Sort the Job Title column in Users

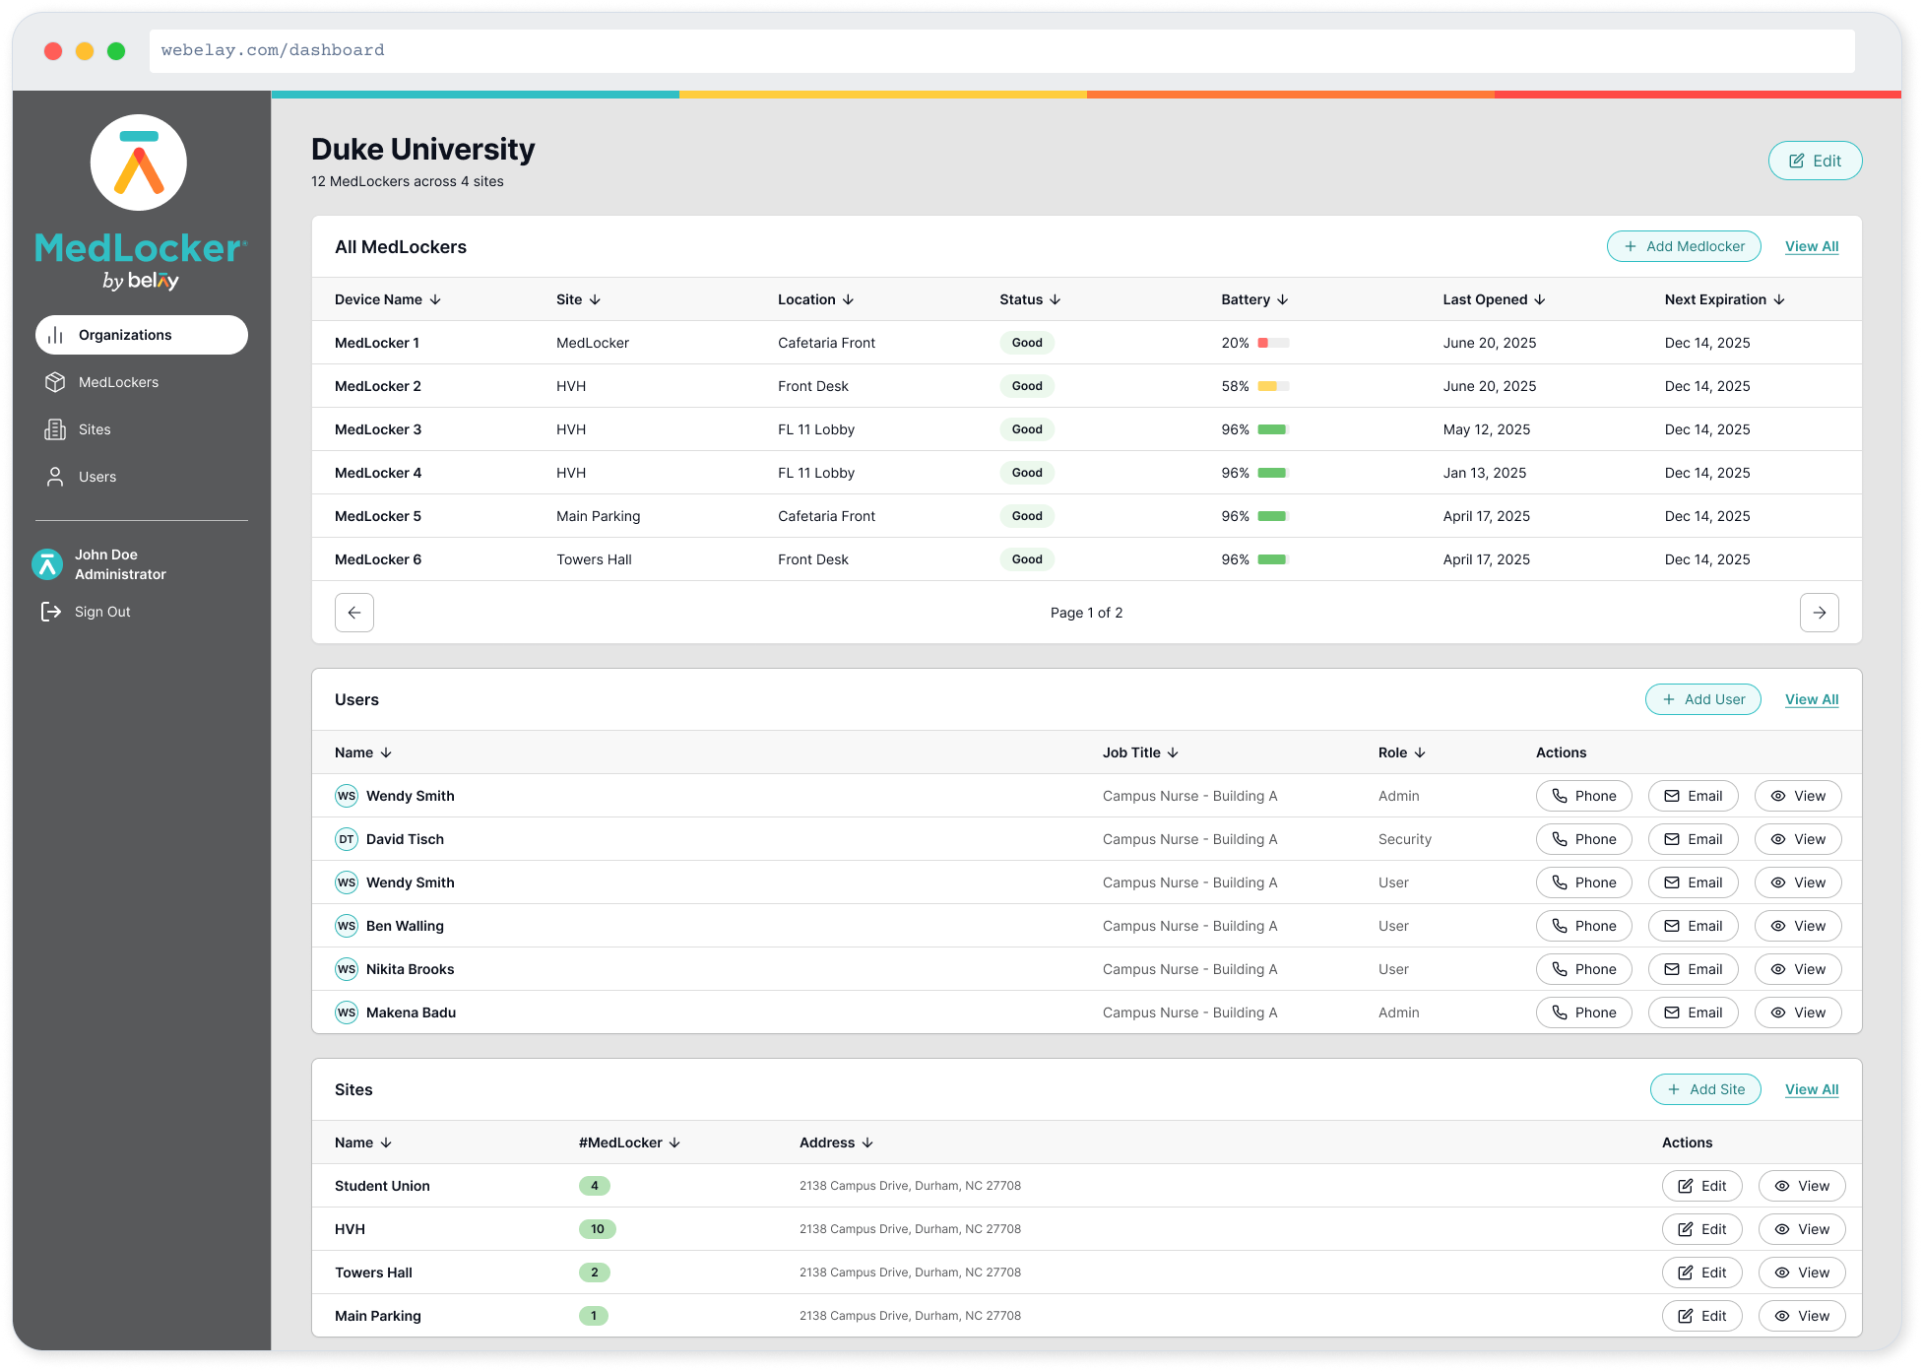1172,752
